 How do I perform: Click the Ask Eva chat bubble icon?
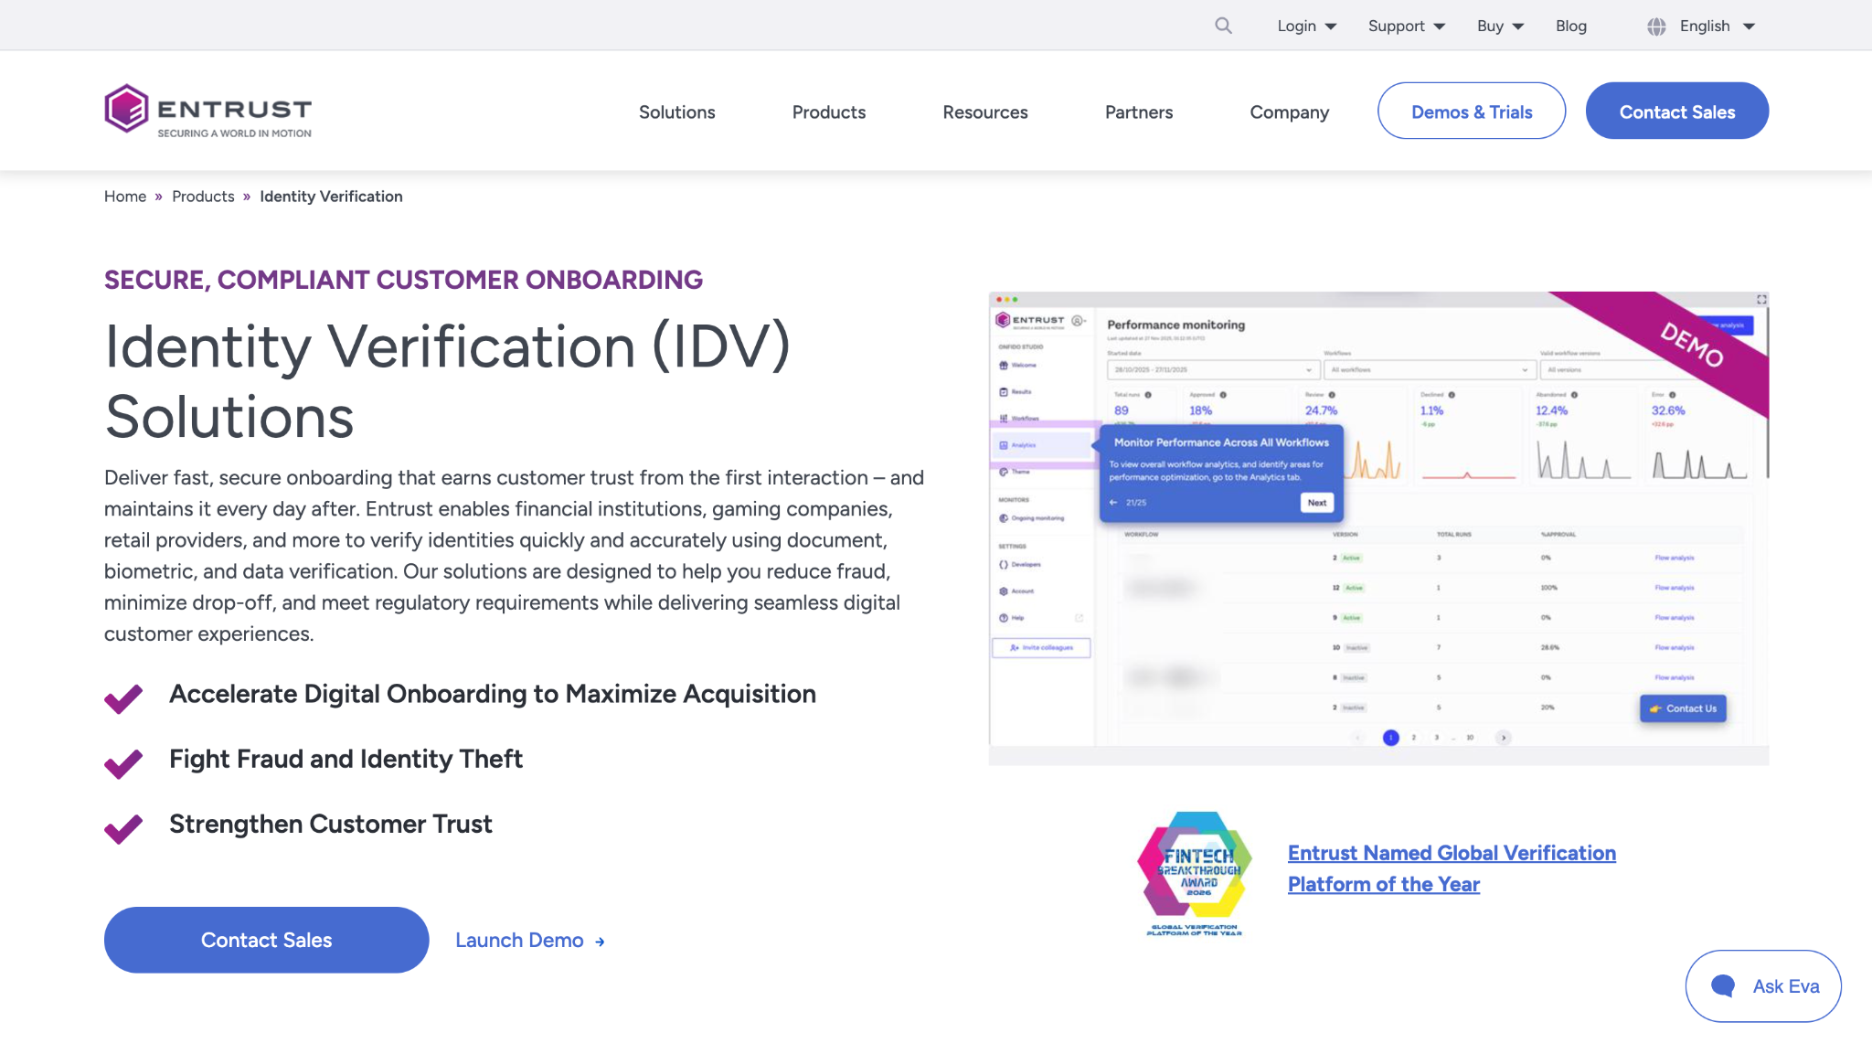click(1723, 985)
